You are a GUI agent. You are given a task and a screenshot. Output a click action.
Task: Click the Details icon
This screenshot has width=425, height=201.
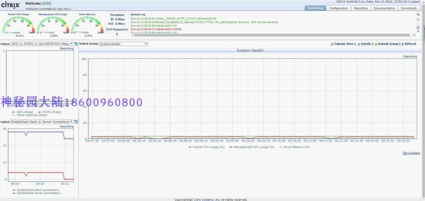pyautogui.click(x=359, y=44)
